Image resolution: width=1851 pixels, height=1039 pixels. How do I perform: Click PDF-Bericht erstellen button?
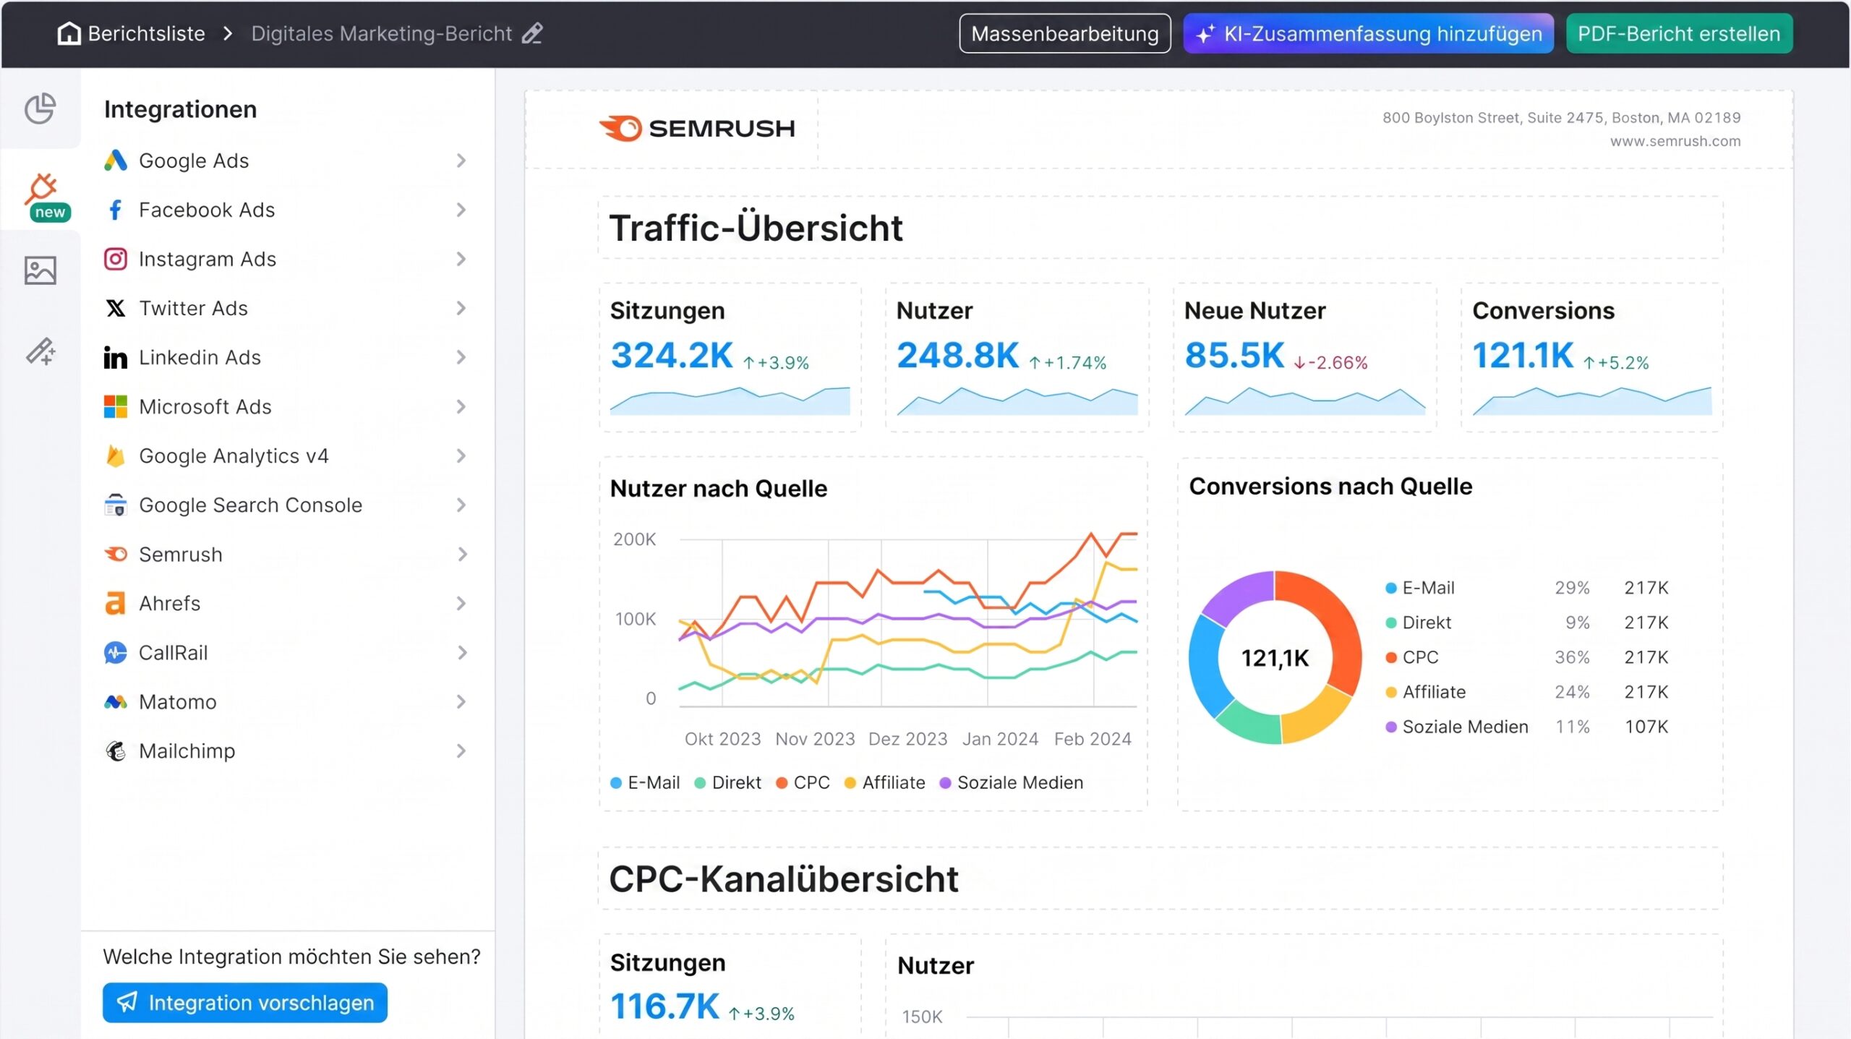(1679, 33)
